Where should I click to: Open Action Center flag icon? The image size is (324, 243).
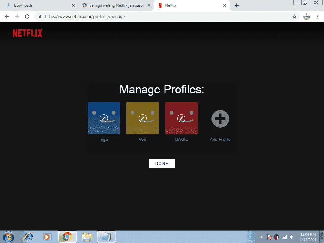[269, 237]
